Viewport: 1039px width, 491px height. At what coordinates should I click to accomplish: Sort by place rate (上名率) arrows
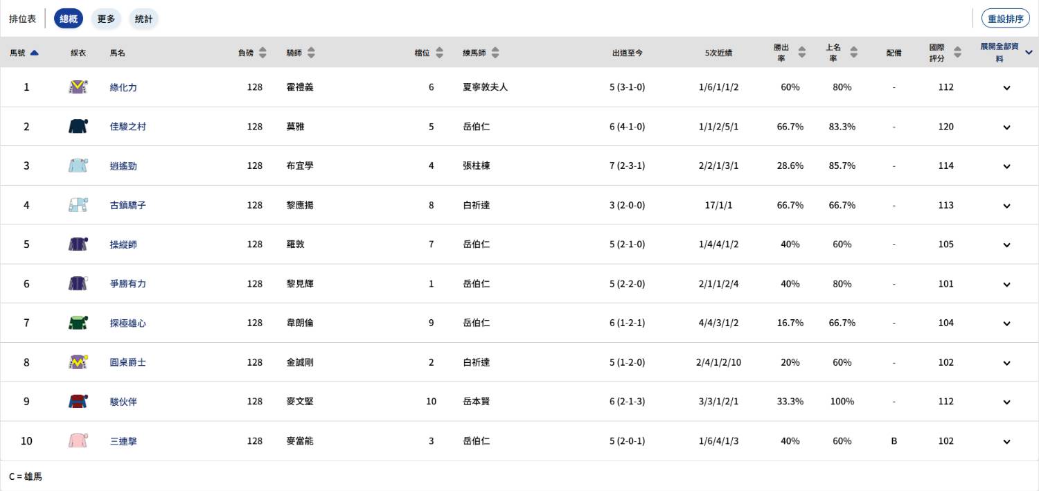tap(854, 53)
